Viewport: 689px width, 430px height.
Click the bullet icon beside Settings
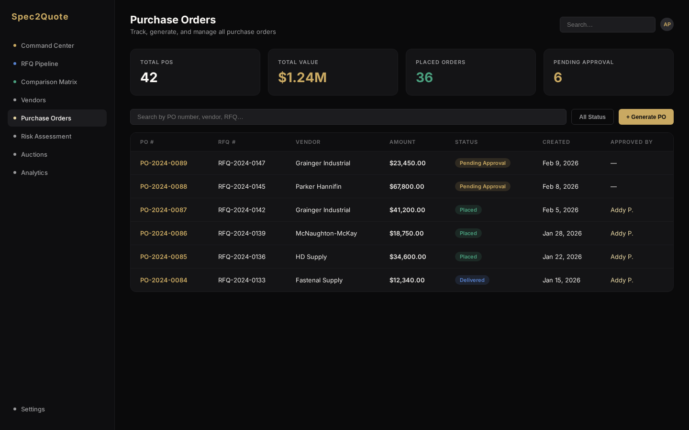click(x=15, y=409)
